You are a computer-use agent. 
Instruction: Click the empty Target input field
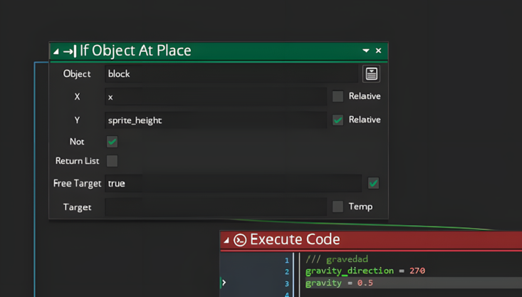(x=216, y=207)
